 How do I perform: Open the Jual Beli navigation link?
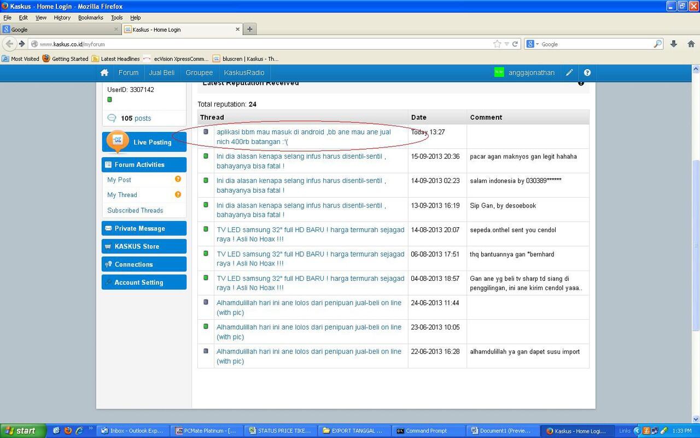(162, 73)
